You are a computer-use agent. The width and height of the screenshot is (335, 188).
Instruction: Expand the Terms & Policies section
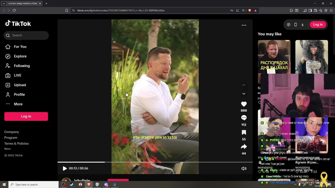click(16, 144)
